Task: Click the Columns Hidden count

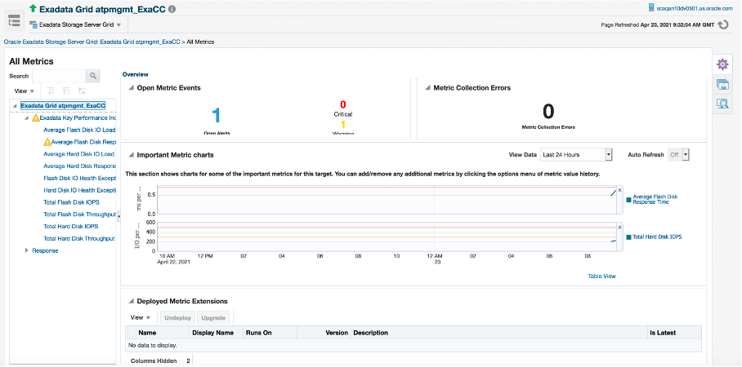Action: coord(188,360)
